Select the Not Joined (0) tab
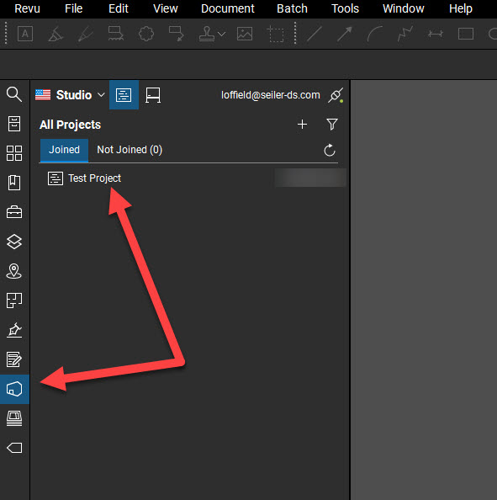497x500 pixels. tap(130, 150)
